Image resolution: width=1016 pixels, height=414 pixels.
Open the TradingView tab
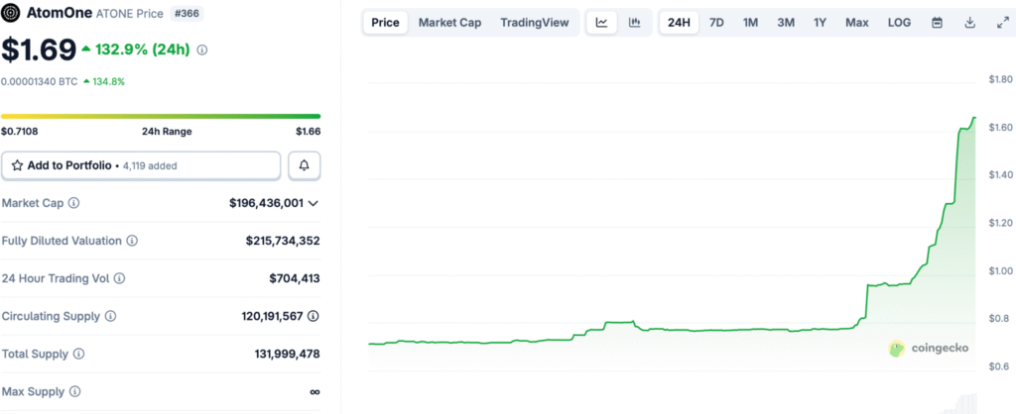pyautogui.click(x=534, y=22)
